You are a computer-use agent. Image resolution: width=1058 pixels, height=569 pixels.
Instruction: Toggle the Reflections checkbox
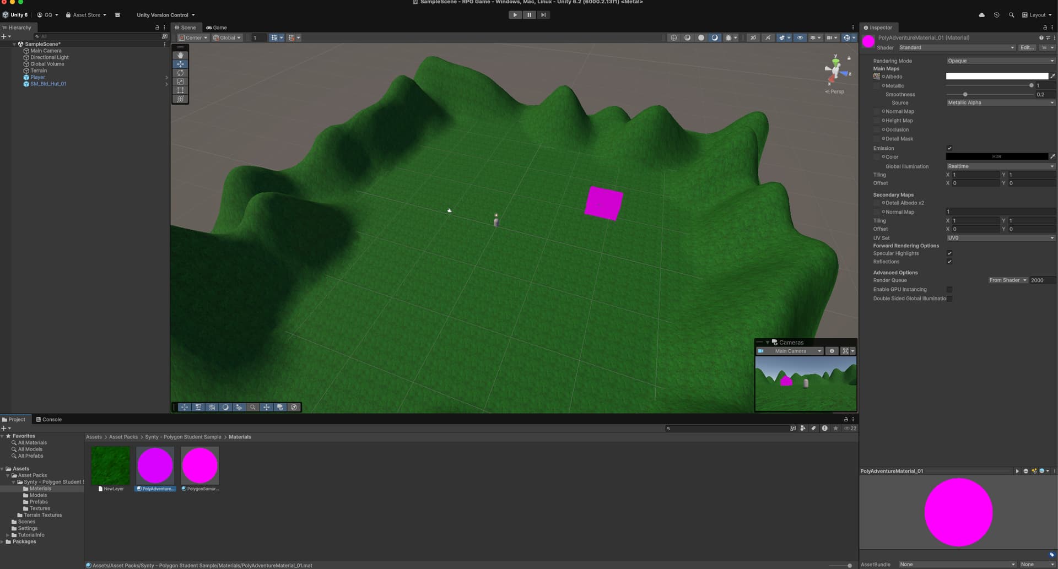coord(949,262)
